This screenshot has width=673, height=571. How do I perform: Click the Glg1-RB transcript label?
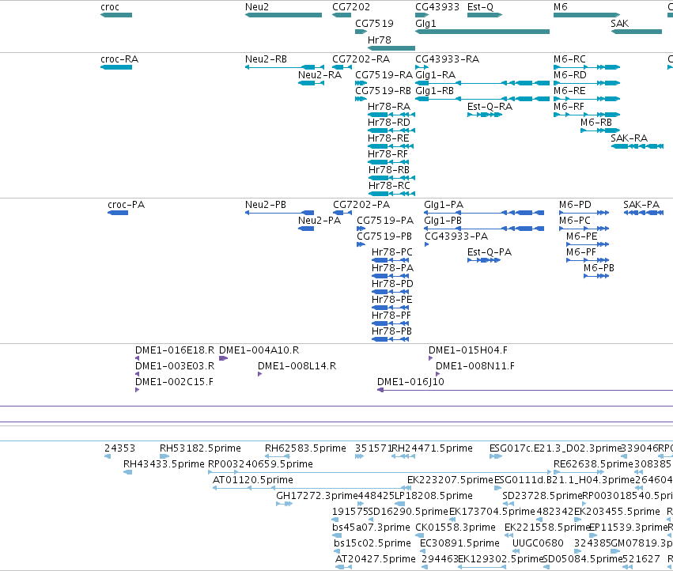pyautogui.click(x=434, y=91)
